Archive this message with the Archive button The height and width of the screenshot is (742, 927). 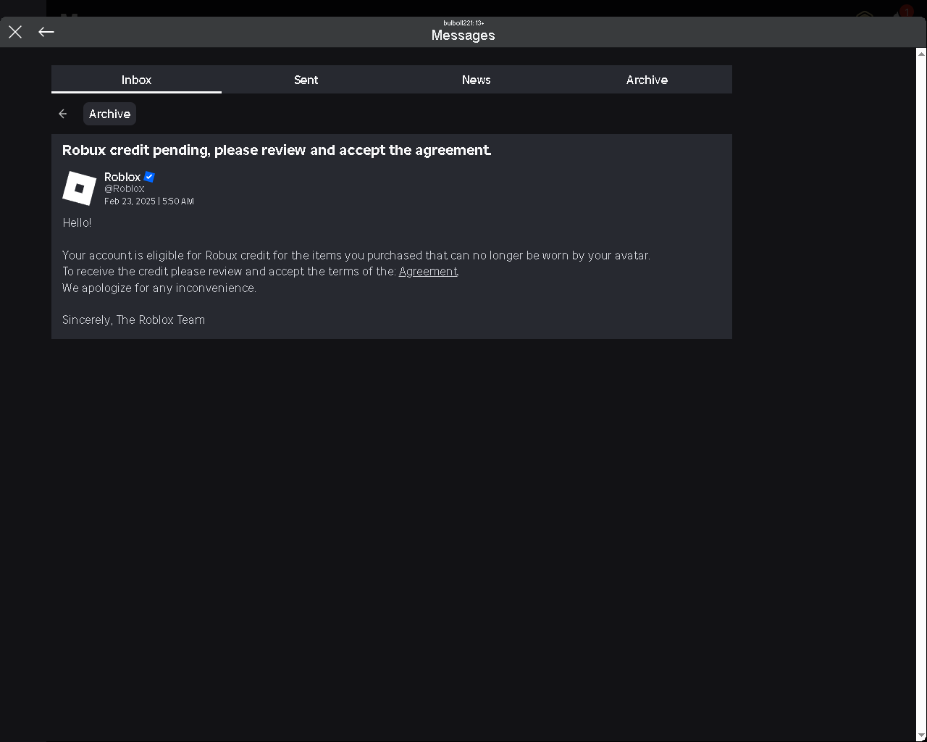(x=109, y=114)
